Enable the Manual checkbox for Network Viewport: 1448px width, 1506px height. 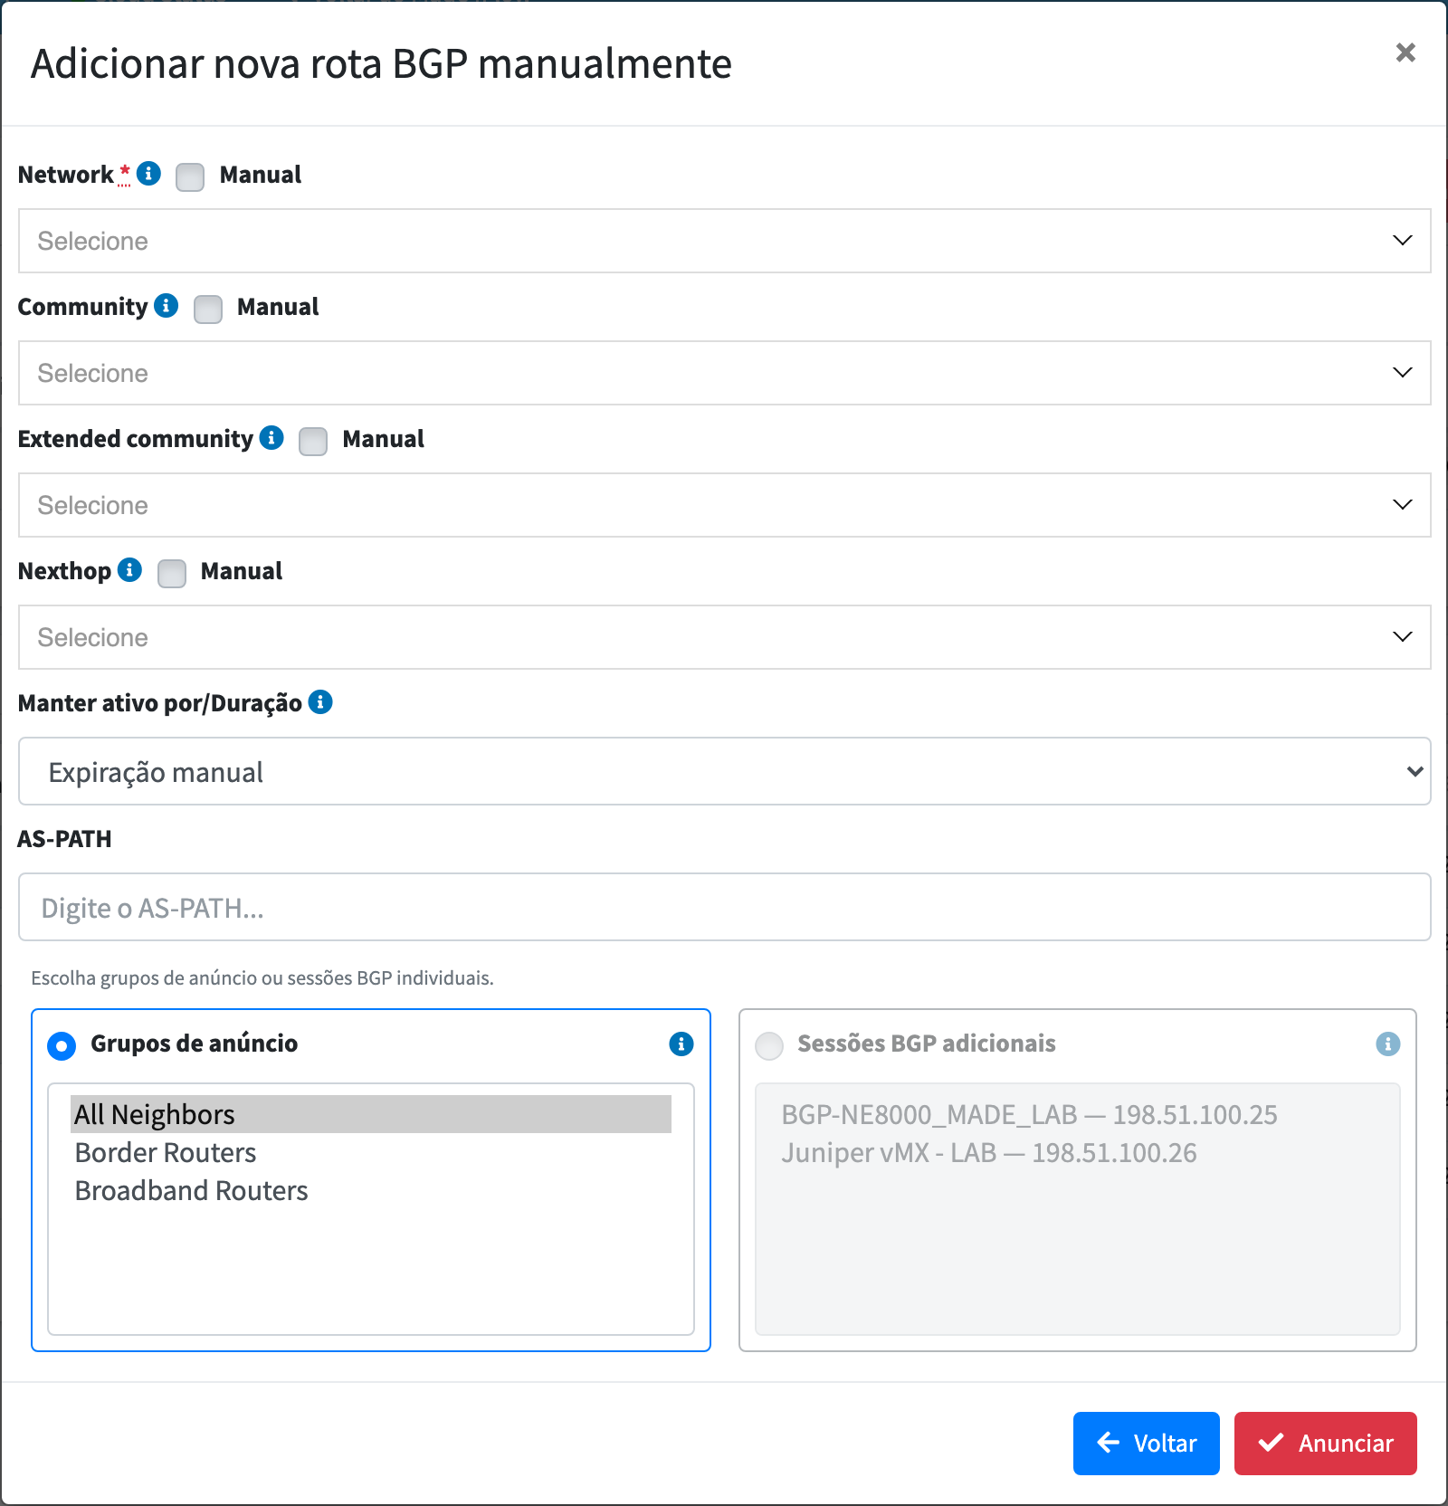coord(190,176)
